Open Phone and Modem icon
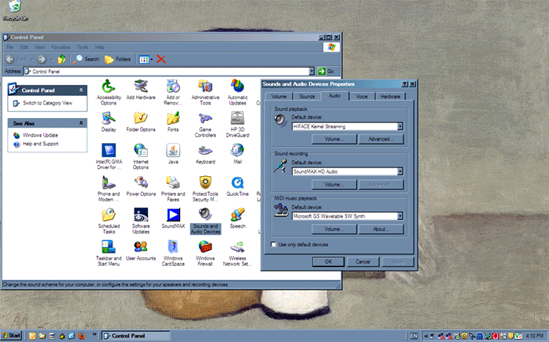 click(109, 189)
